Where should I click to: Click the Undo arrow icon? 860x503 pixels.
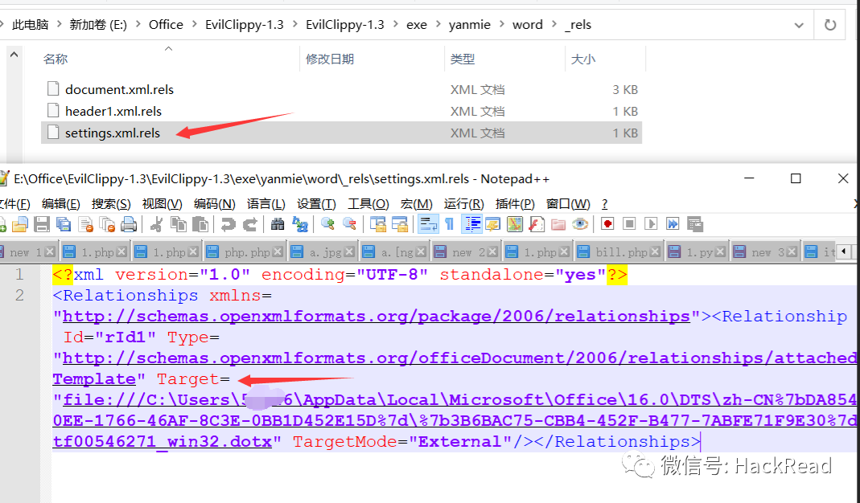tap(228, 224)
